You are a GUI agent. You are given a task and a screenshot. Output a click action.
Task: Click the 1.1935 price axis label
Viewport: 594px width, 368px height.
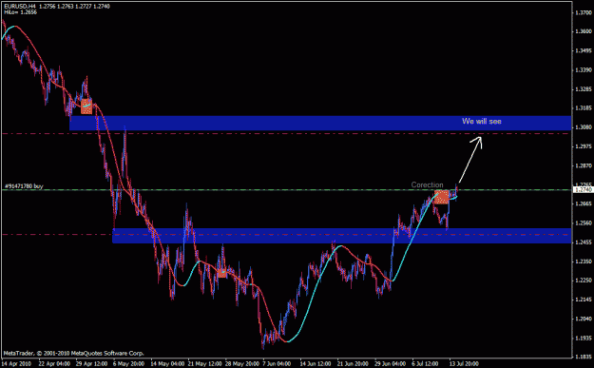pos(583,338)
